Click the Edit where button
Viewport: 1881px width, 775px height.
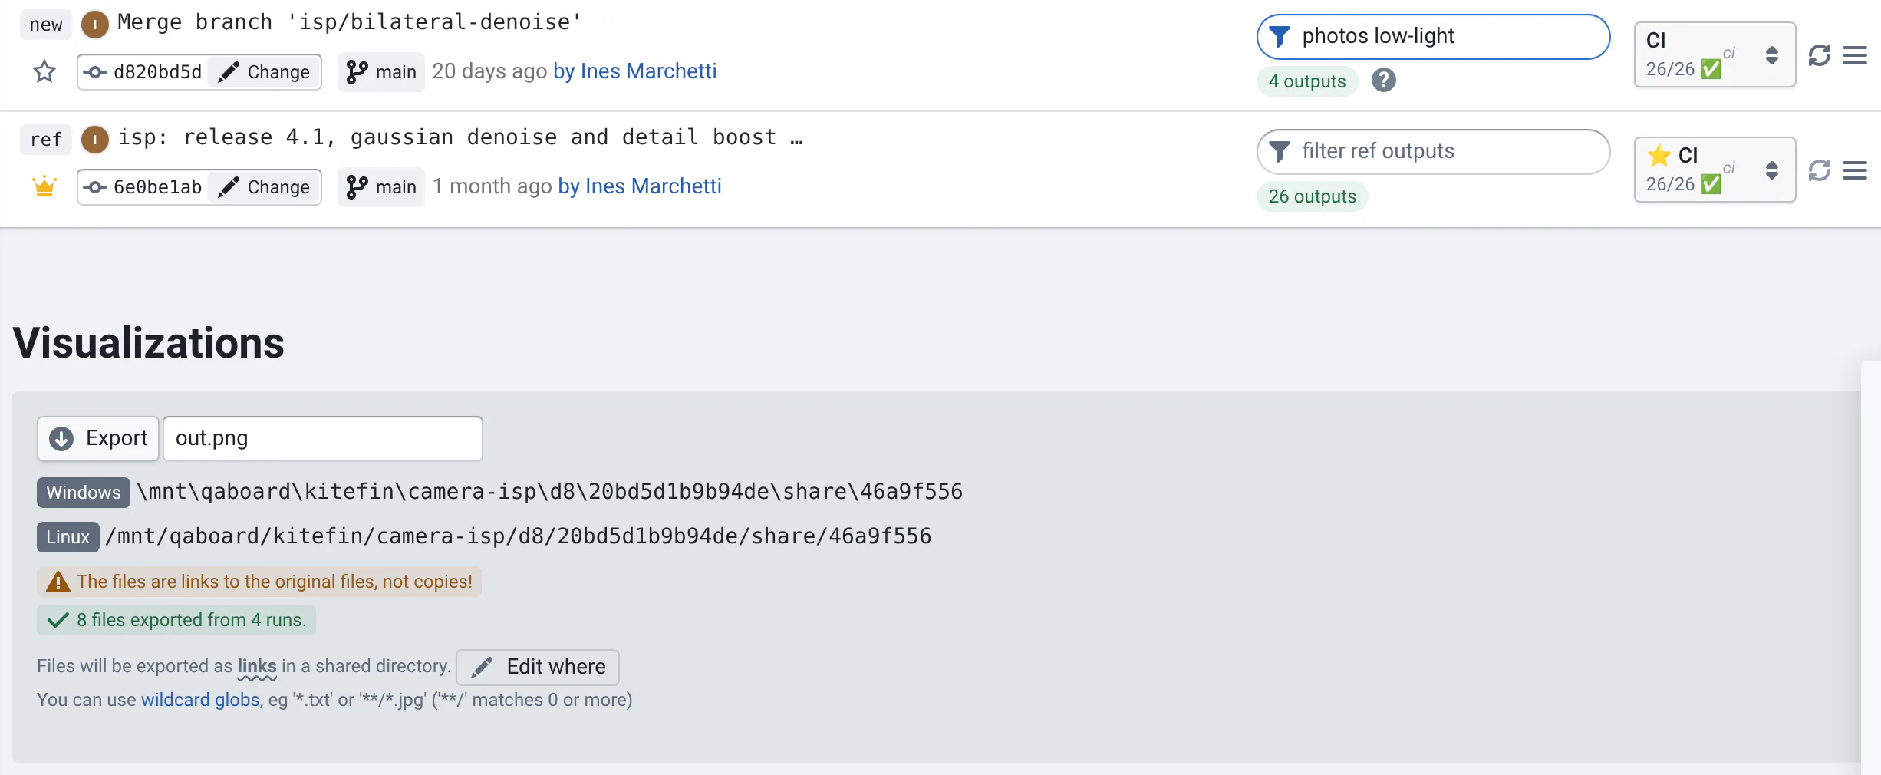pos(538,667)
